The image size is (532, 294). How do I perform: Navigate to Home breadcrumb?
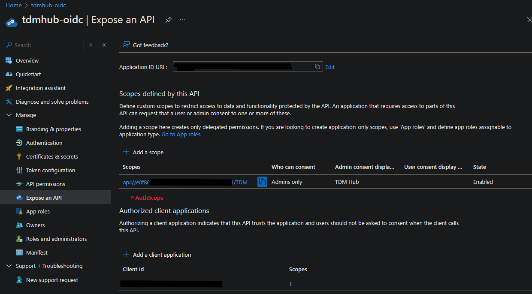point(13,5)
